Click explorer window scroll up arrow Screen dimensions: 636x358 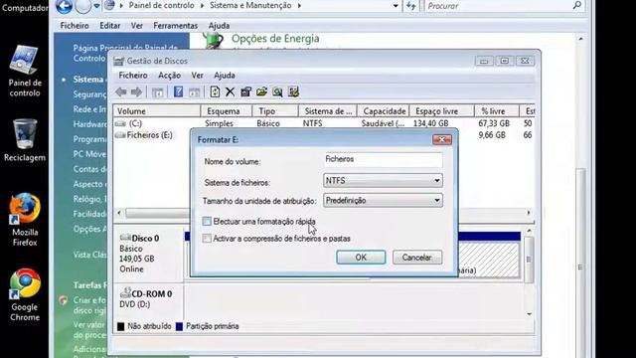580,39
